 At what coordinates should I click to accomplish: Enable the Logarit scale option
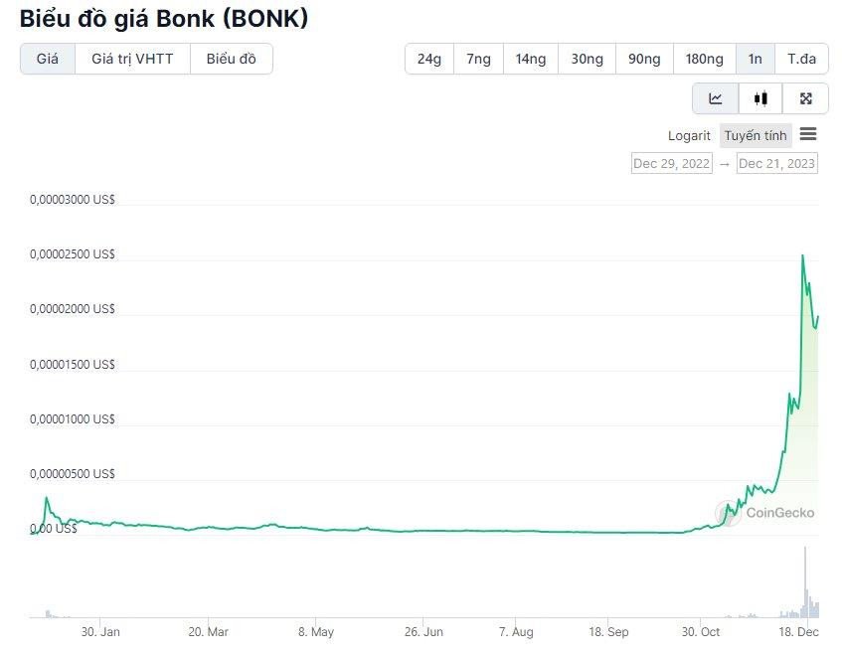(688, 135)
